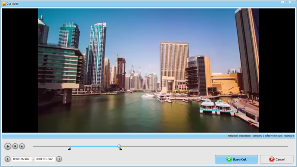Click the round playhead knob on the timeline

[119, 146]
